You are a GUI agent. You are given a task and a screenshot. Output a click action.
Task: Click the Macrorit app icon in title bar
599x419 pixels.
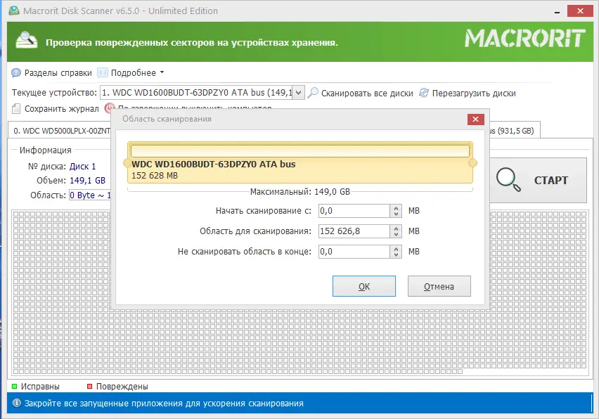[14, 11]
